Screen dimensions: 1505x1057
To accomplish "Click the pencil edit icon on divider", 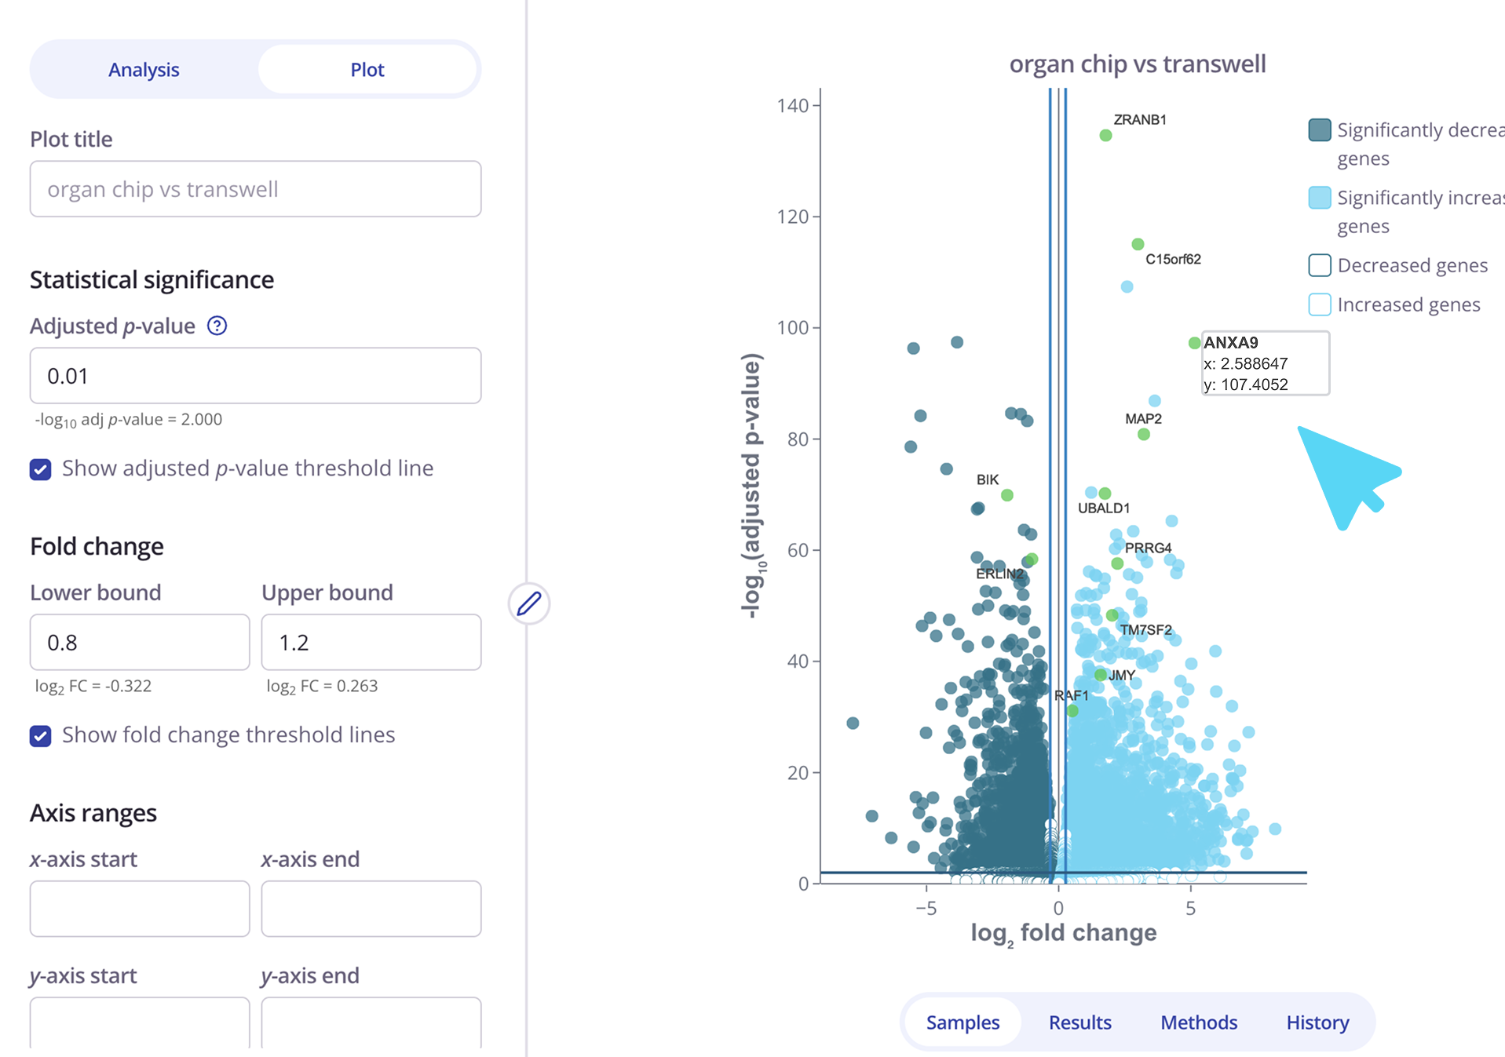I will coord(529,603).
